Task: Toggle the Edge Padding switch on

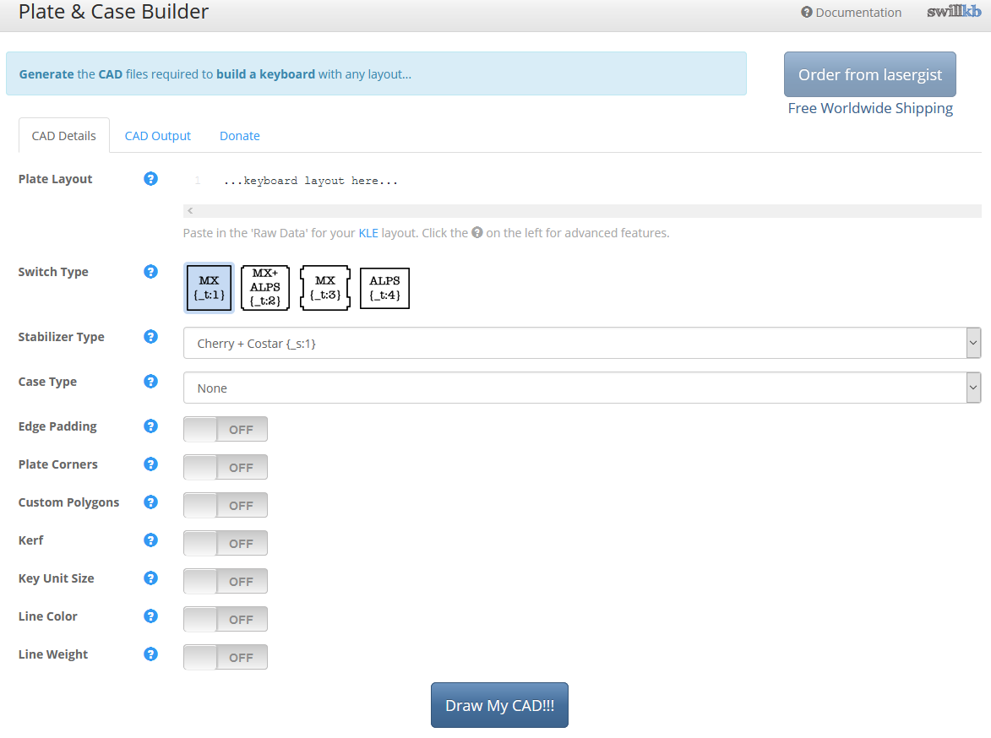Action: click(x=226, y=429)
